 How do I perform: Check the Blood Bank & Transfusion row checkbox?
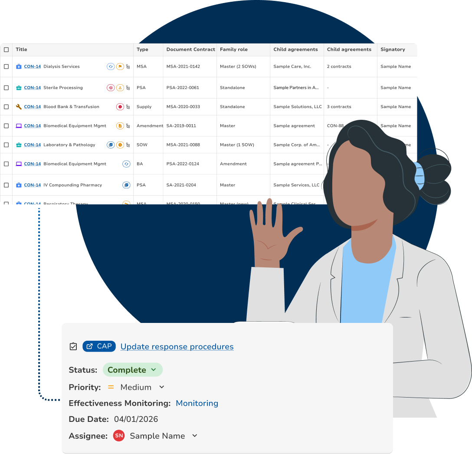[x=7, y=107]
